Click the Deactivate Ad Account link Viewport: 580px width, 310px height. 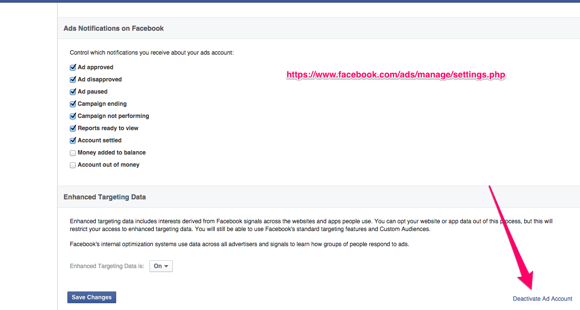(x=542, y=299)
